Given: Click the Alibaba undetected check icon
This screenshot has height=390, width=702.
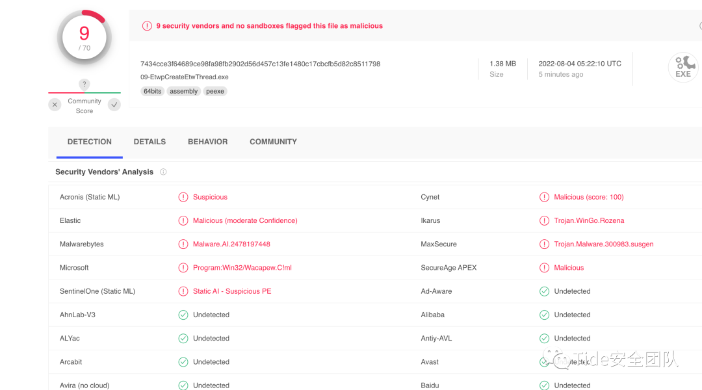Looking at the screenshot, I should [x=544, y=315].
